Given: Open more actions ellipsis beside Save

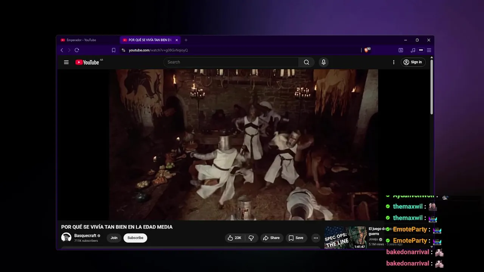Looking at the screenshot, I should click(316, 238).
